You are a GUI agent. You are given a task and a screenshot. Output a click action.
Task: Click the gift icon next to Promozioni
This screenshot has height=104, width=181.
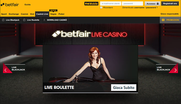[x=163, y=20]
